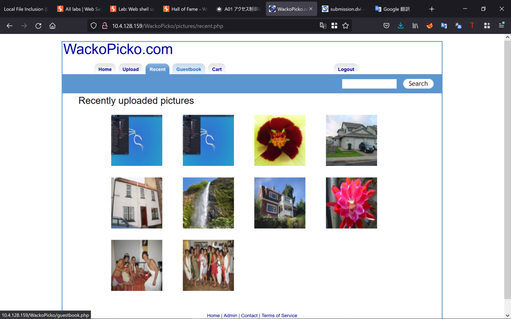The image size is (511, 319).
Task: Open the Guestbook navigation tab
Action: [189, 69]
